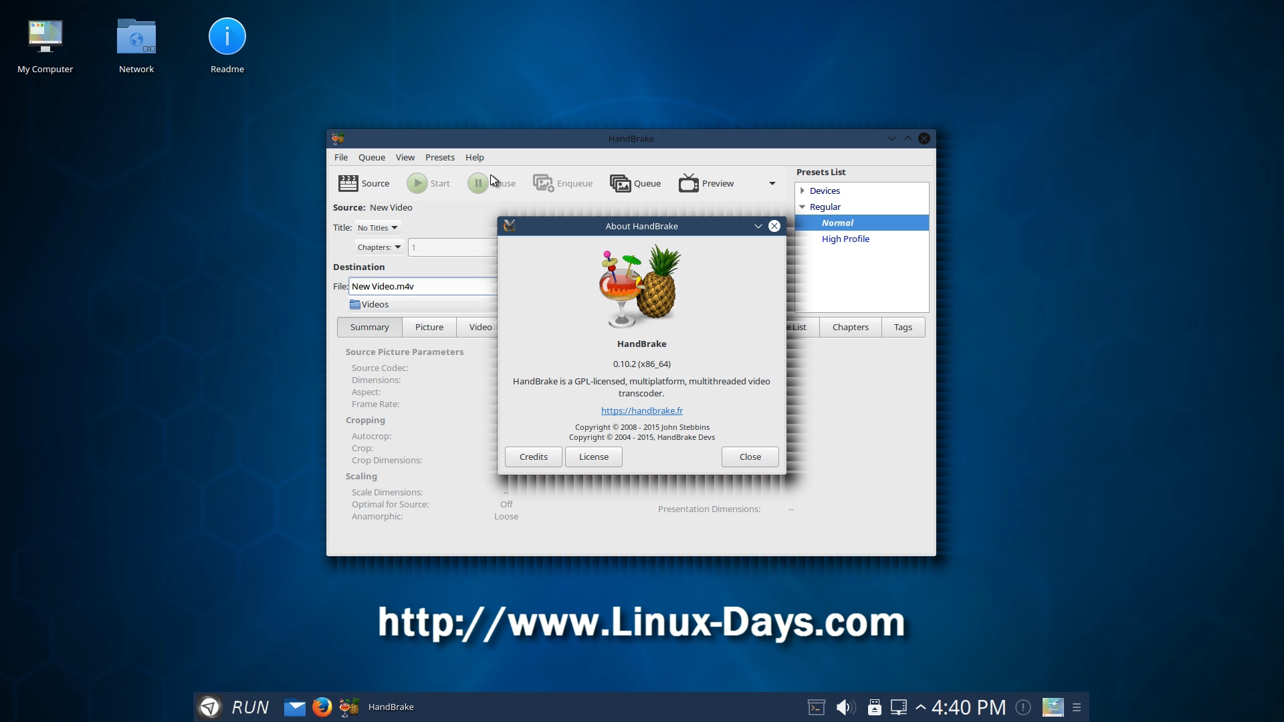1284x722 pixels.
Task: Click the chapter start number field
Action: click(x=453, y=247)
